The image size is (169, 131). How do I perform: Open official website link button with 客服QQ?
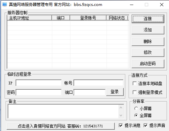pos(61,126)
